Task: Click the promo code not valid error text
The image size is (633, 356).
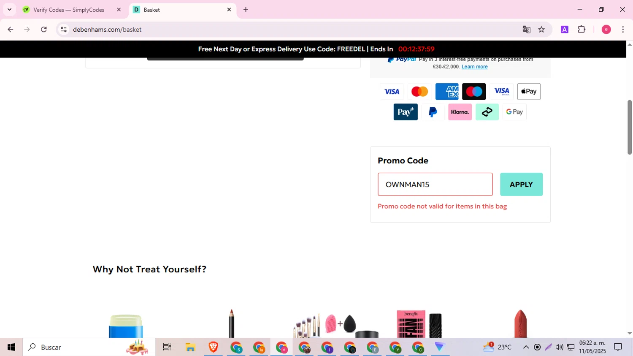Action: [442, 207]
